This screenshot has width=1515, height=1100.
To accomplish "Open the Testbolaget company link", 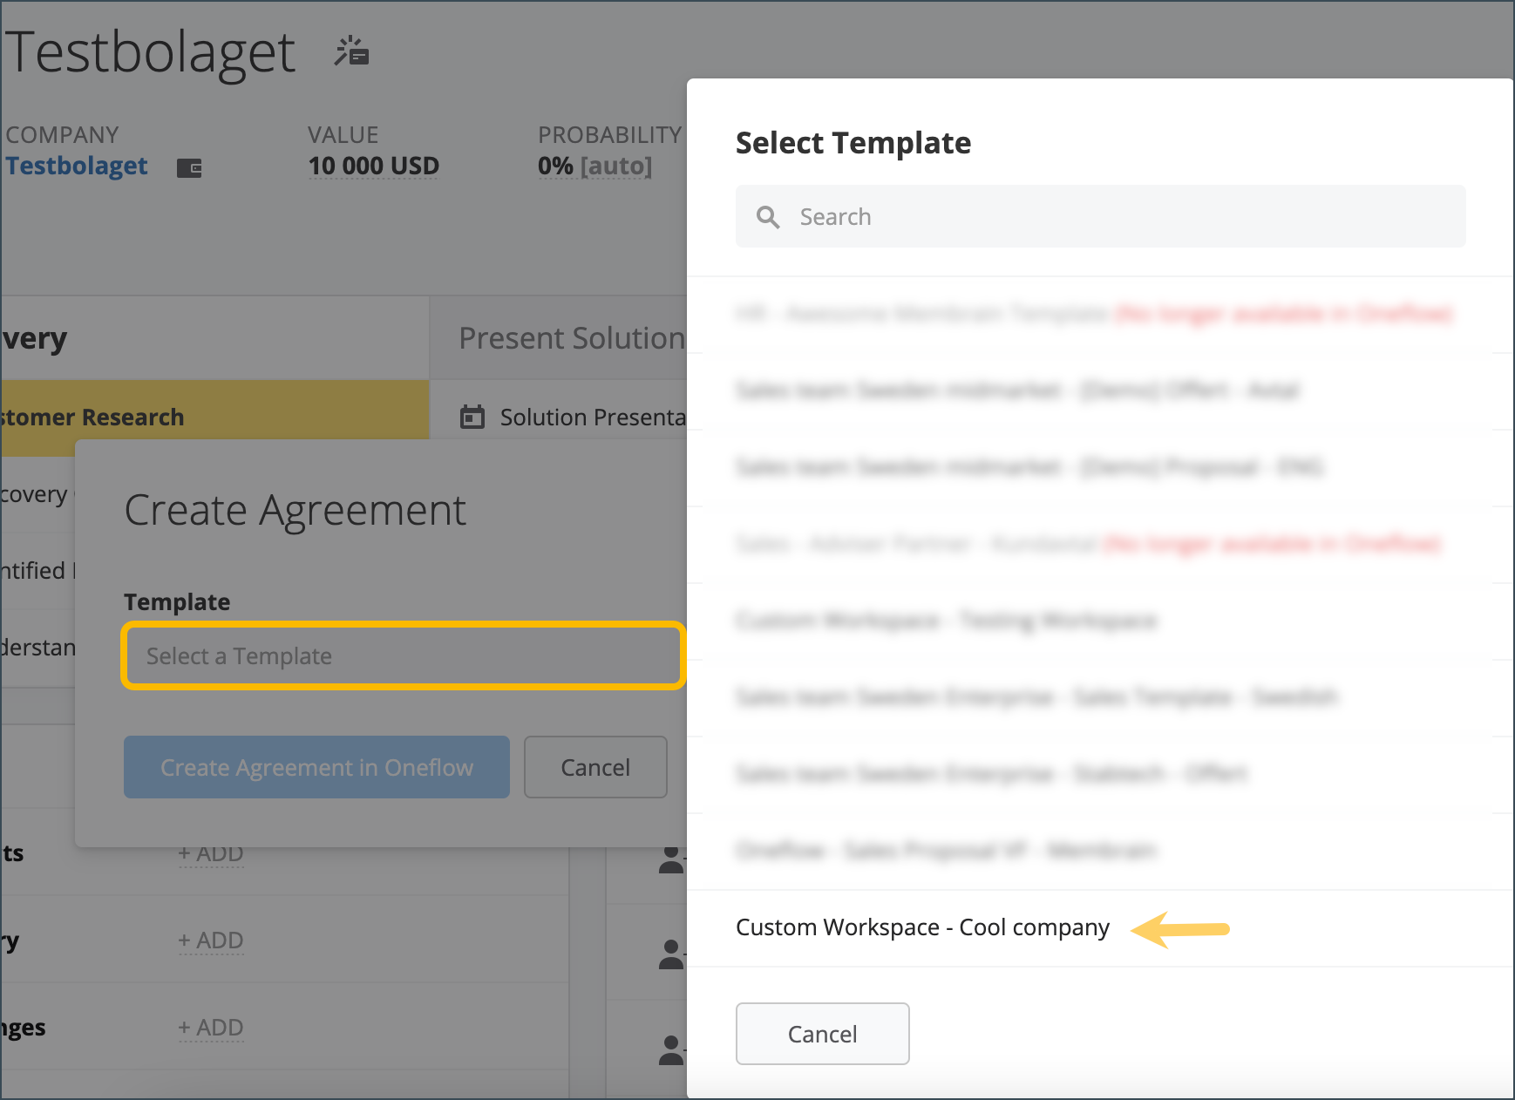I will click(x=76, y=166).
